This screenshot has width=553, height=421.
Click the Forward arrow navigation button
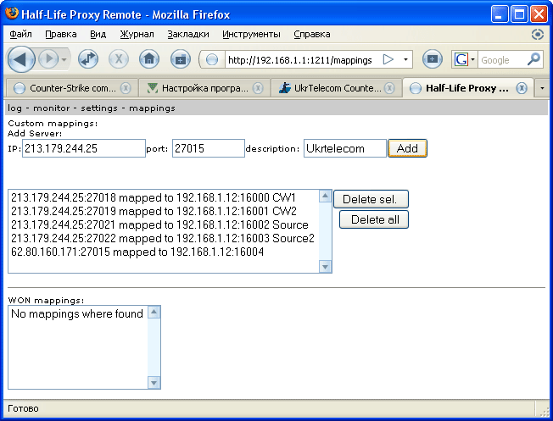click(x=48, y=58)
